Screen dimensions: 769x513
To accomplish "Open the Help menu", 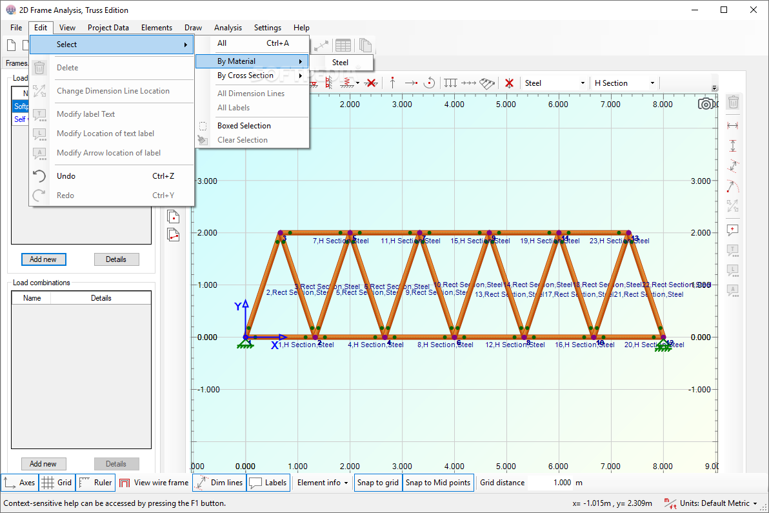I will coord(301,28).
